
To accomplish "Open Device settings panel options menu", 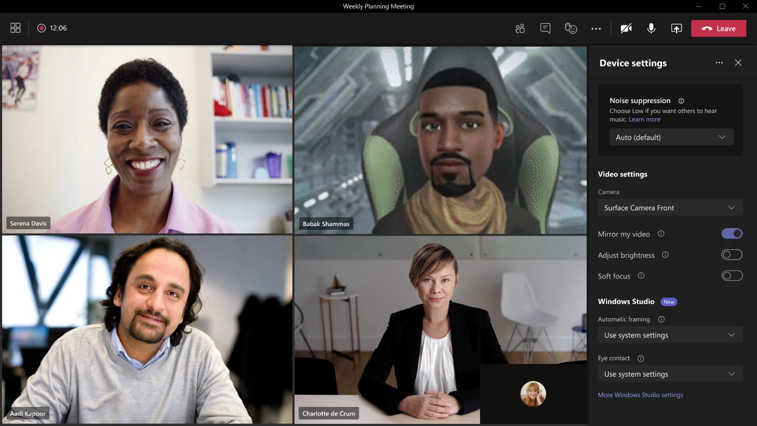I will point(719,62).
